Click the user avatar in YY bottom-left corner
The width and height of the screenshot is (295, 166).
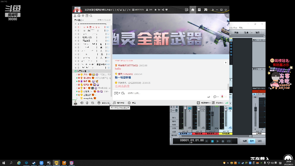76,103
